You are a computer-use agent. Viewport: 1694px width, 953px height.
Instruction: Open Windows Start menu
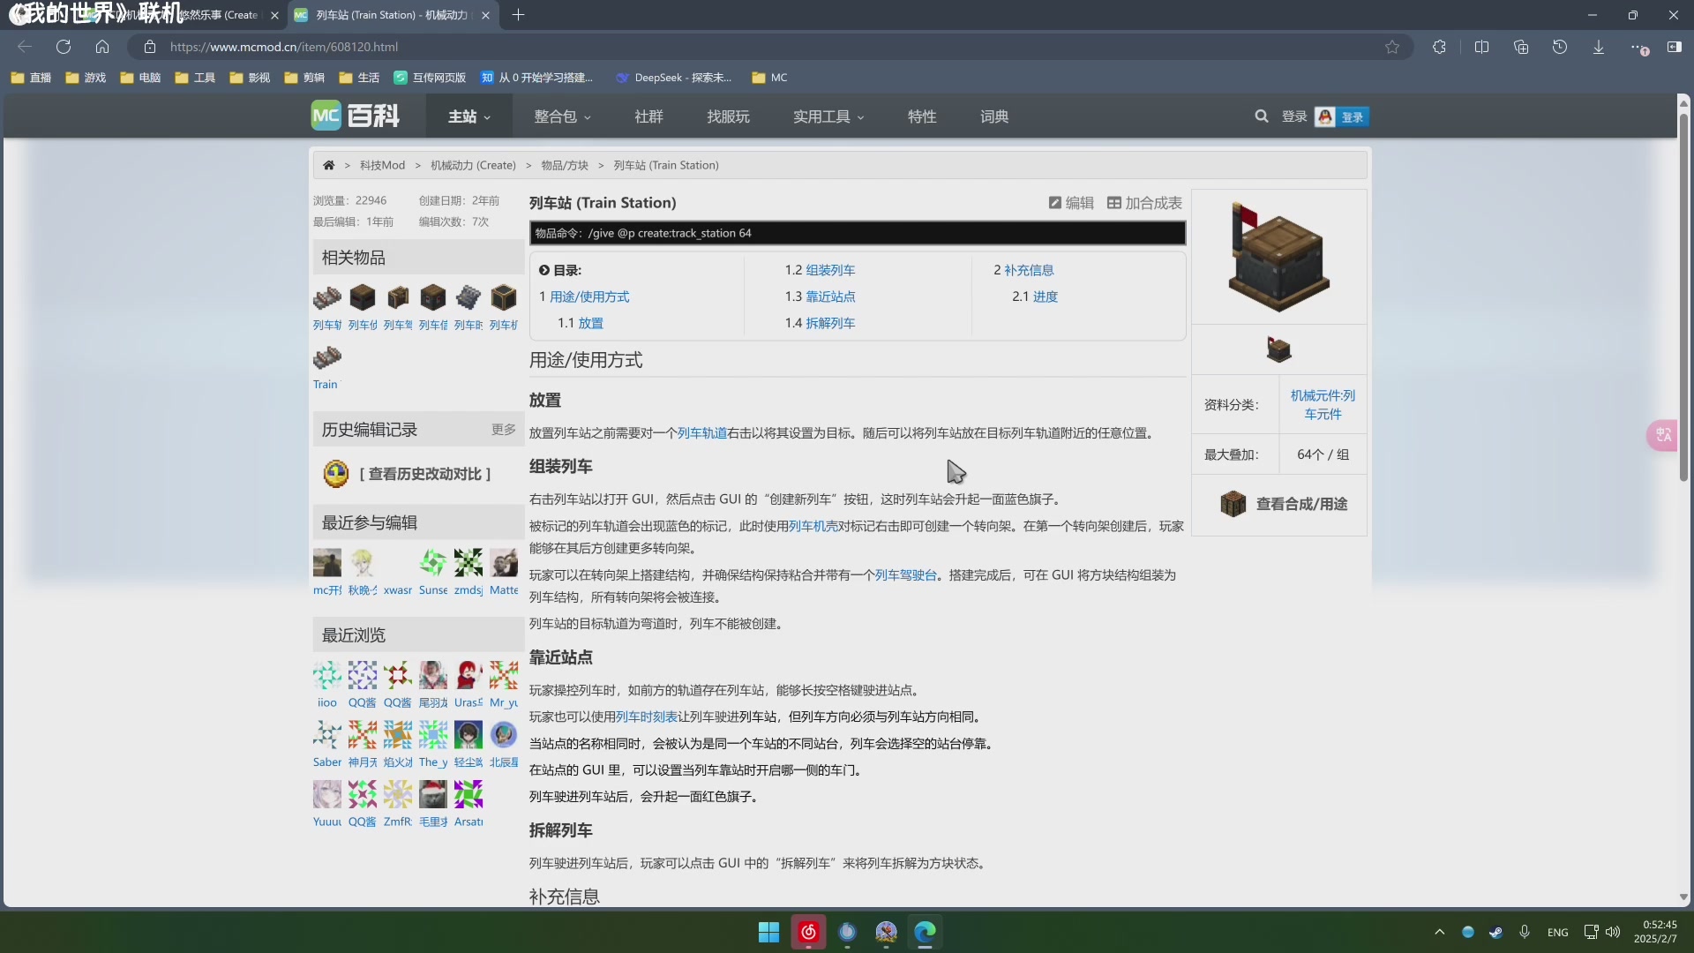[768, 932]
